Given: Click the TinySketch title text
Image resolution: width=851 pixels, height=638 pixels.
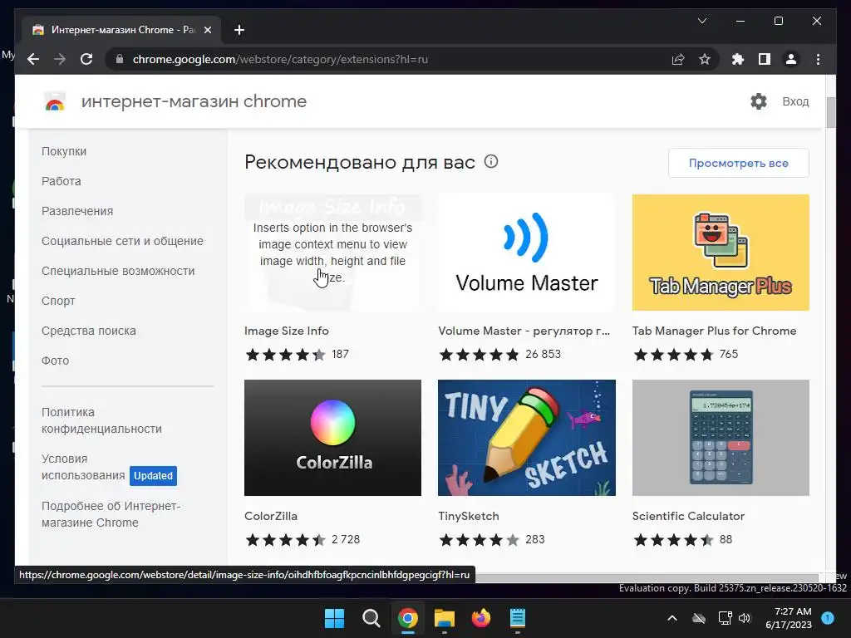Looking at the screenshot, I should (x=469, y=516).
